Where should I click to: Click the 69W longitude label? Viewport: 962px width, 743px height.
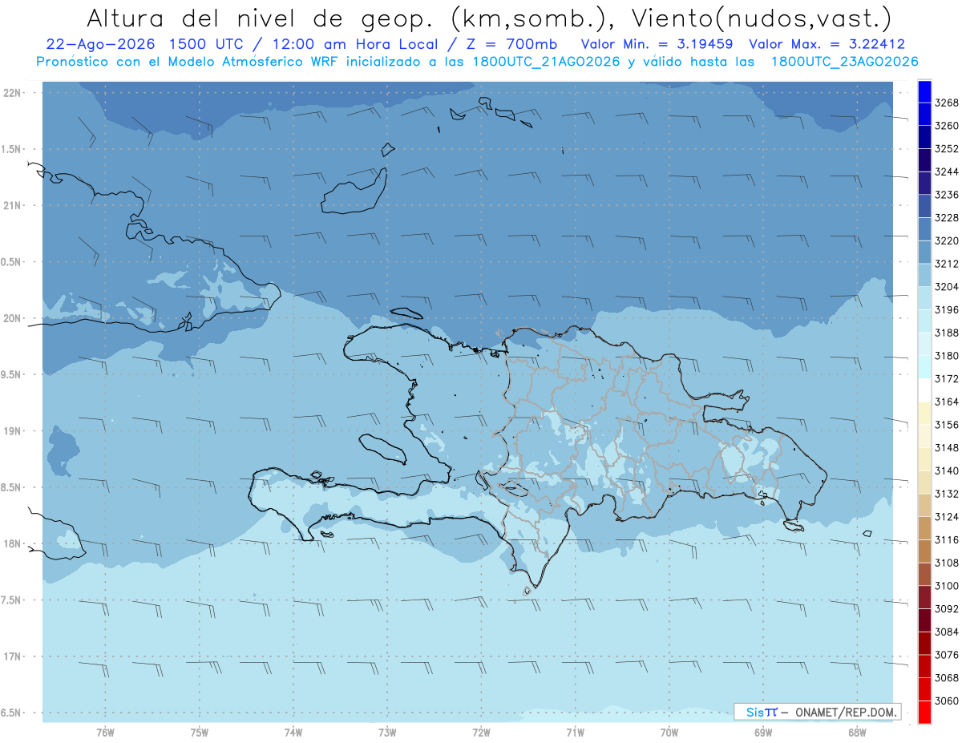pos(763,733)
